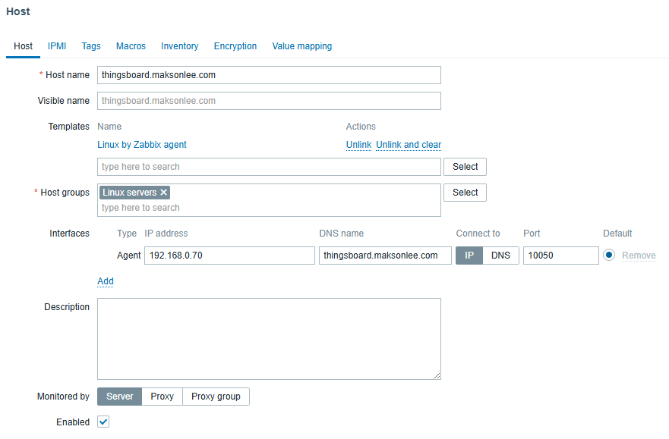The image size is (669, 439).
Task: Open the IPMI tab
Action: 57,46
